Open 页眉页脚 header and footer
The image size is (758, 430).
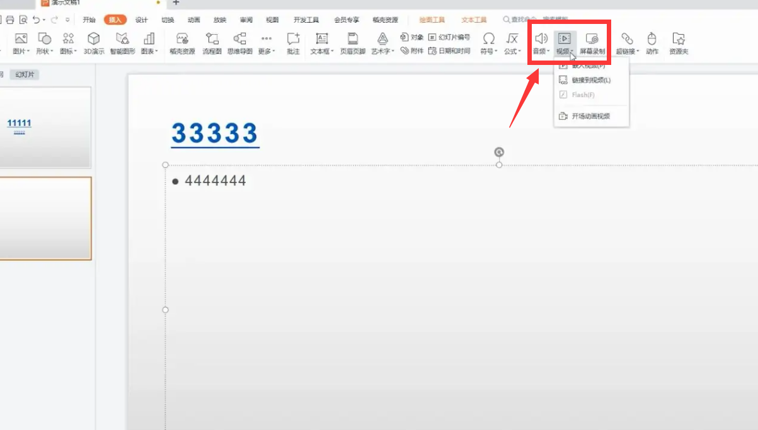pyautogui.click(x=353, y=42)
